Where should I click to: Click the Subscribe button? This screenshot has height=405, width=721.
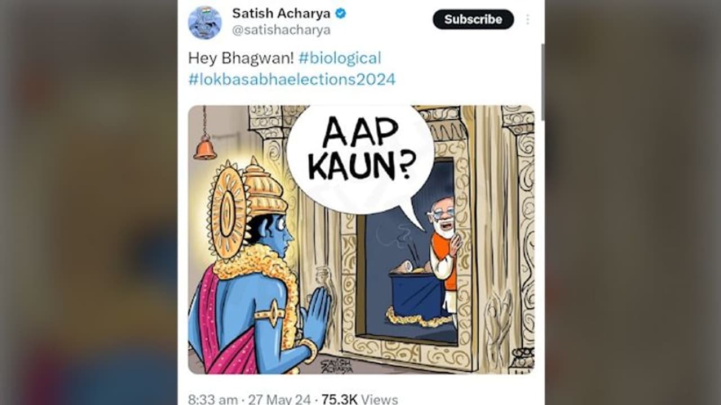472,19
